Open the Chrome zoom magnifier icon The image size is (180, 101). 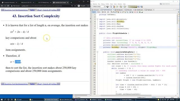pos(72,6)
